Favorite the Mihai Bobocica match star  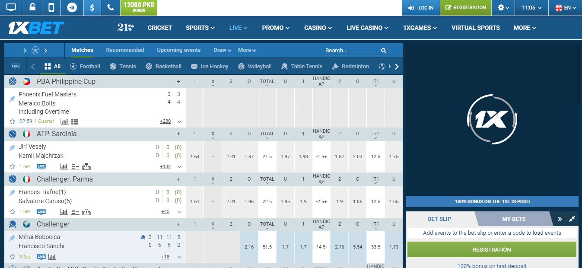tap(13, 257)
